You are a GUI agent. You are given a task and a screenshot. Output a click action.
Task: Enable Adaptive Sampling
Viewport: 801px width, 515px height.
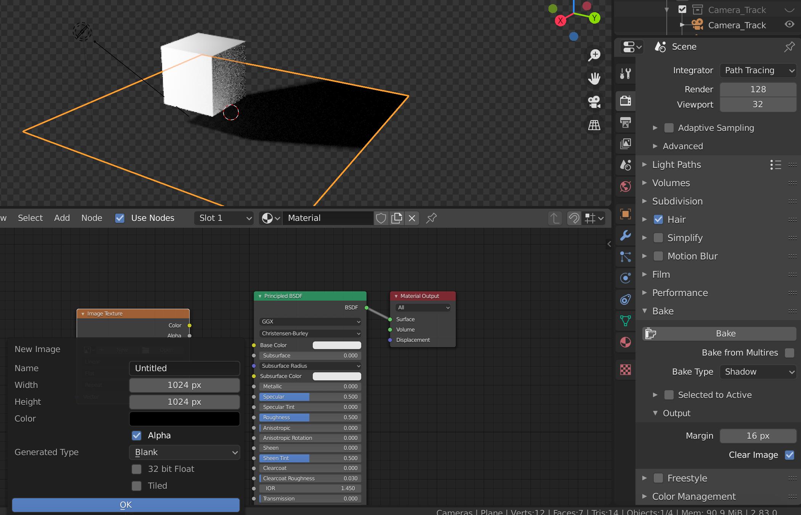[x=669, y=128]
